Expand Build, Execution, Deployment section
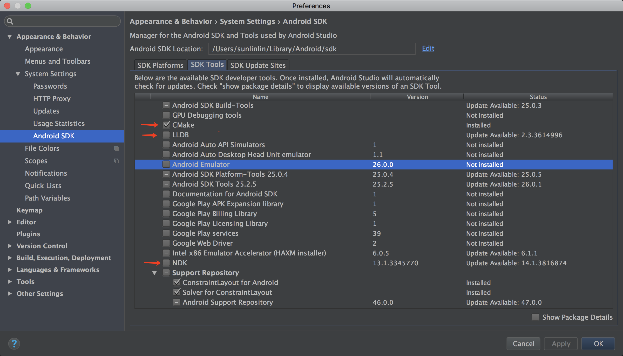 tap(10, 258)
